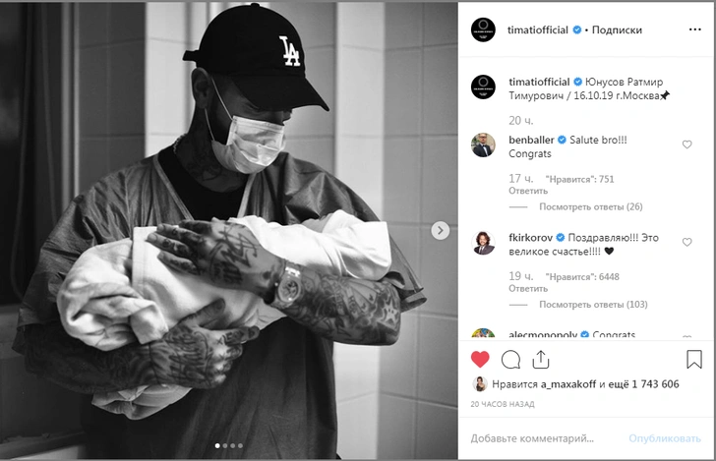Save post with bookmark icon
716x461 pixels.
pos(694,359)
